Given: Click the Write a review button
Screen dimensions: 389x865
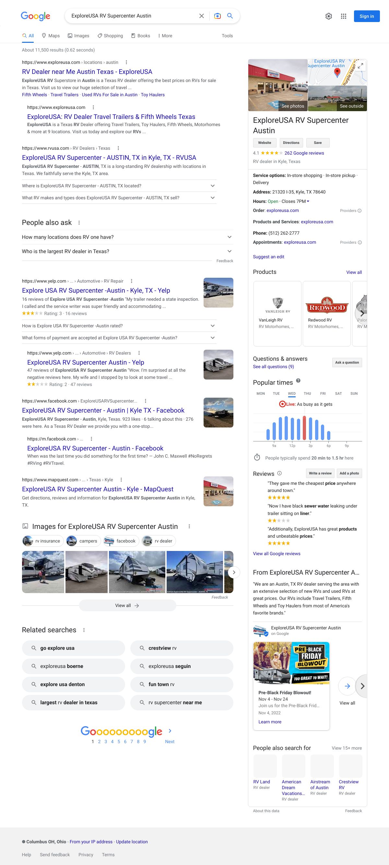Looking at the screenshot, I should click(320, 473).
